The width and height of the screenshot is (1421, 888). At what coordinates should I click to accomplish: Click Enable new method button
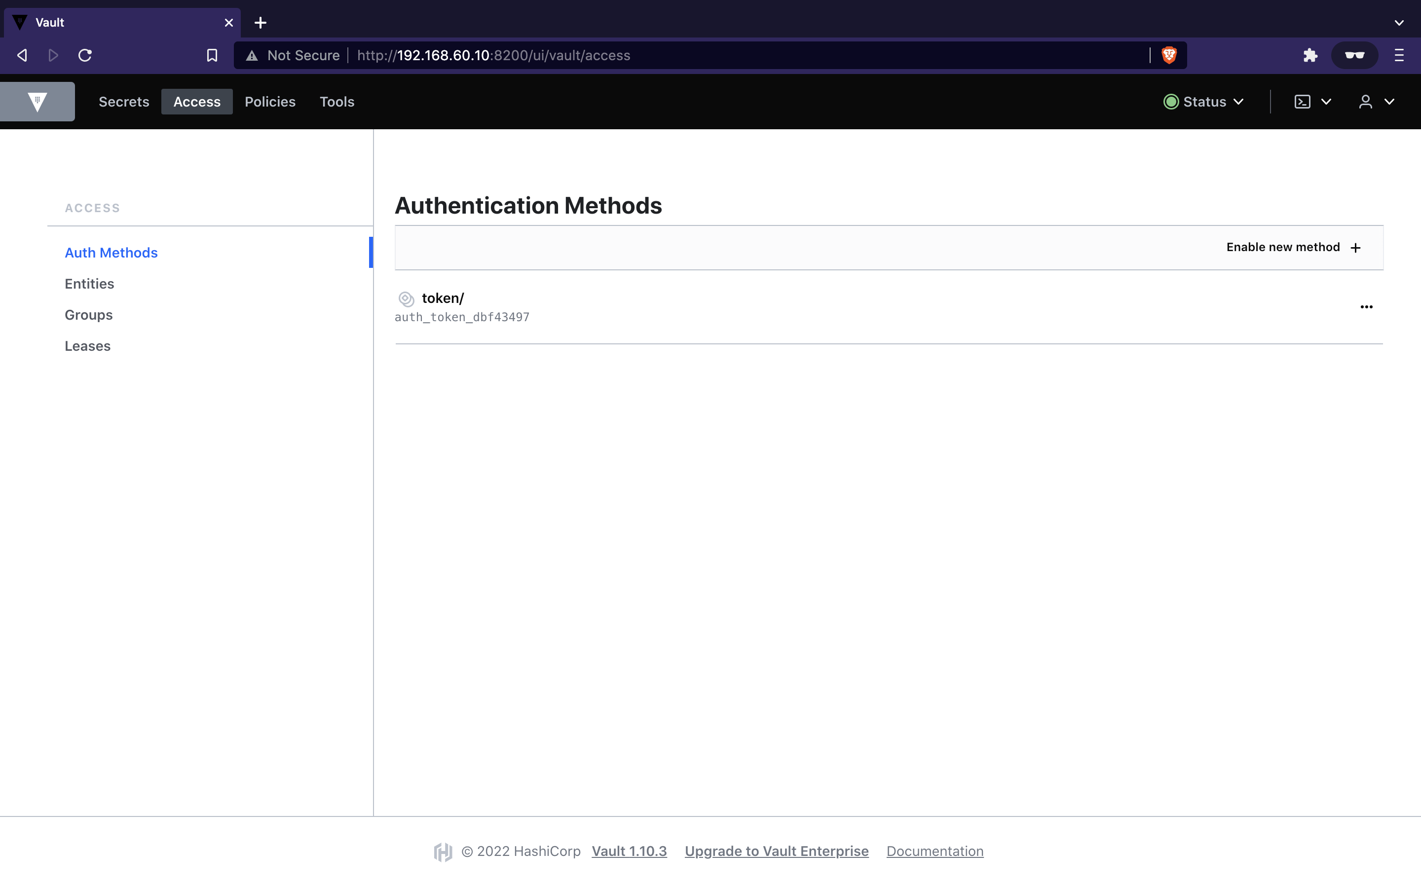[1293, 247]
